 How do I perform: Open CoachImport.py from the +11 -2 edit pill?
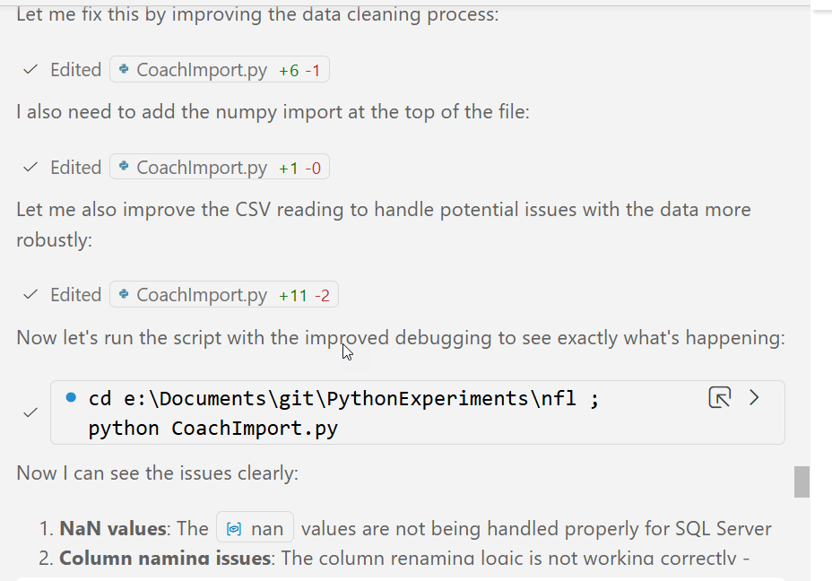pyautogui.click(x=202, y=295)
